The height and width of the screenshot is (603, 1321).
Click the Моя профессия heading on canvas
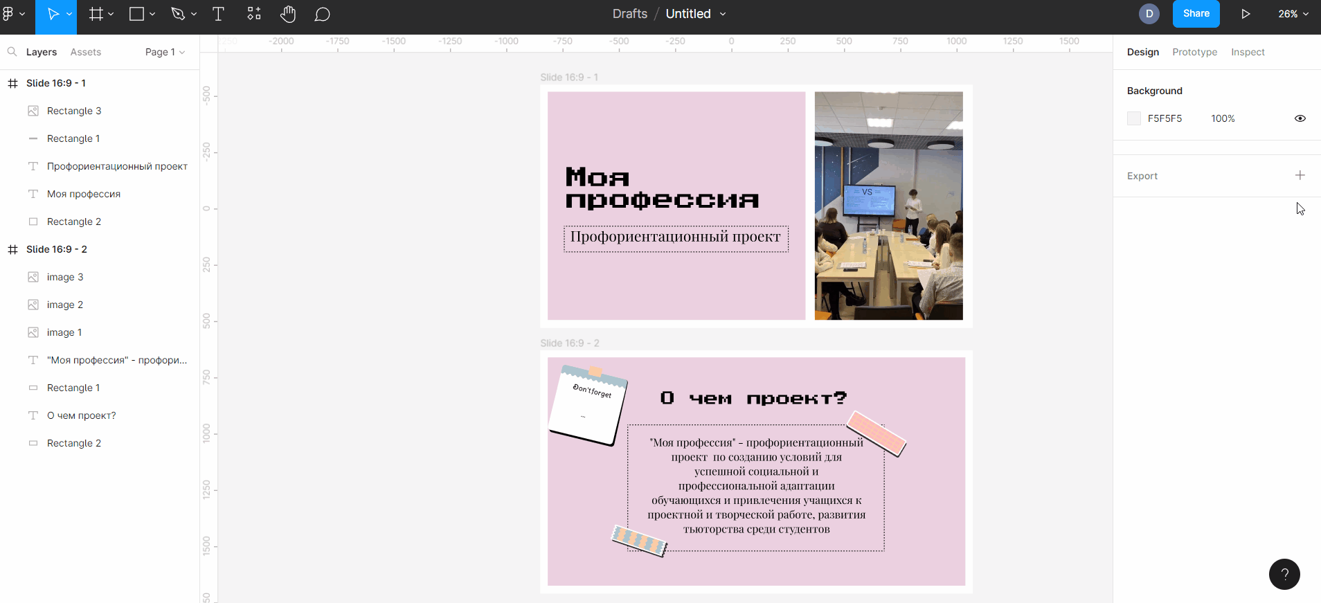(x=662, y=188)
